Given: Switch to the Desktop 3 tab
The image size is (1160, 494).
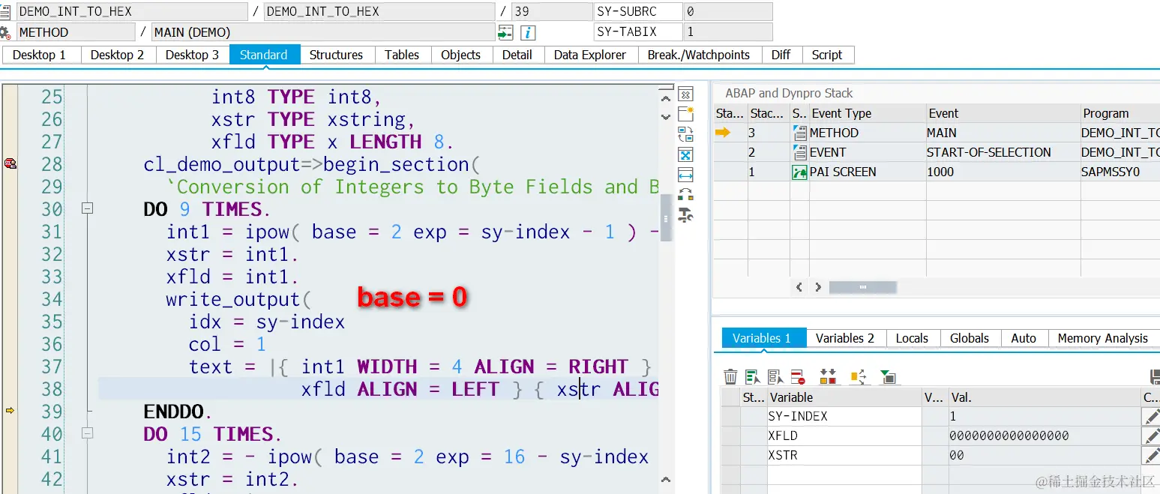Looking at the screenshot, I should 193,55.
